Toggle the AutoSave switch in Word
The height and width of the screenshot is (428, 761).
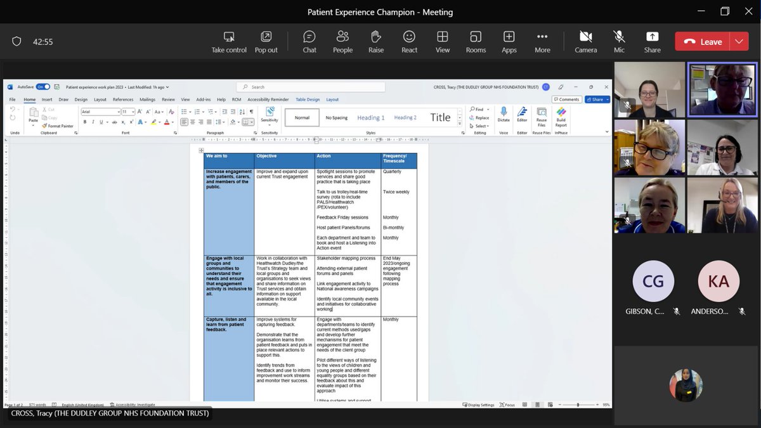coord(42,87)
